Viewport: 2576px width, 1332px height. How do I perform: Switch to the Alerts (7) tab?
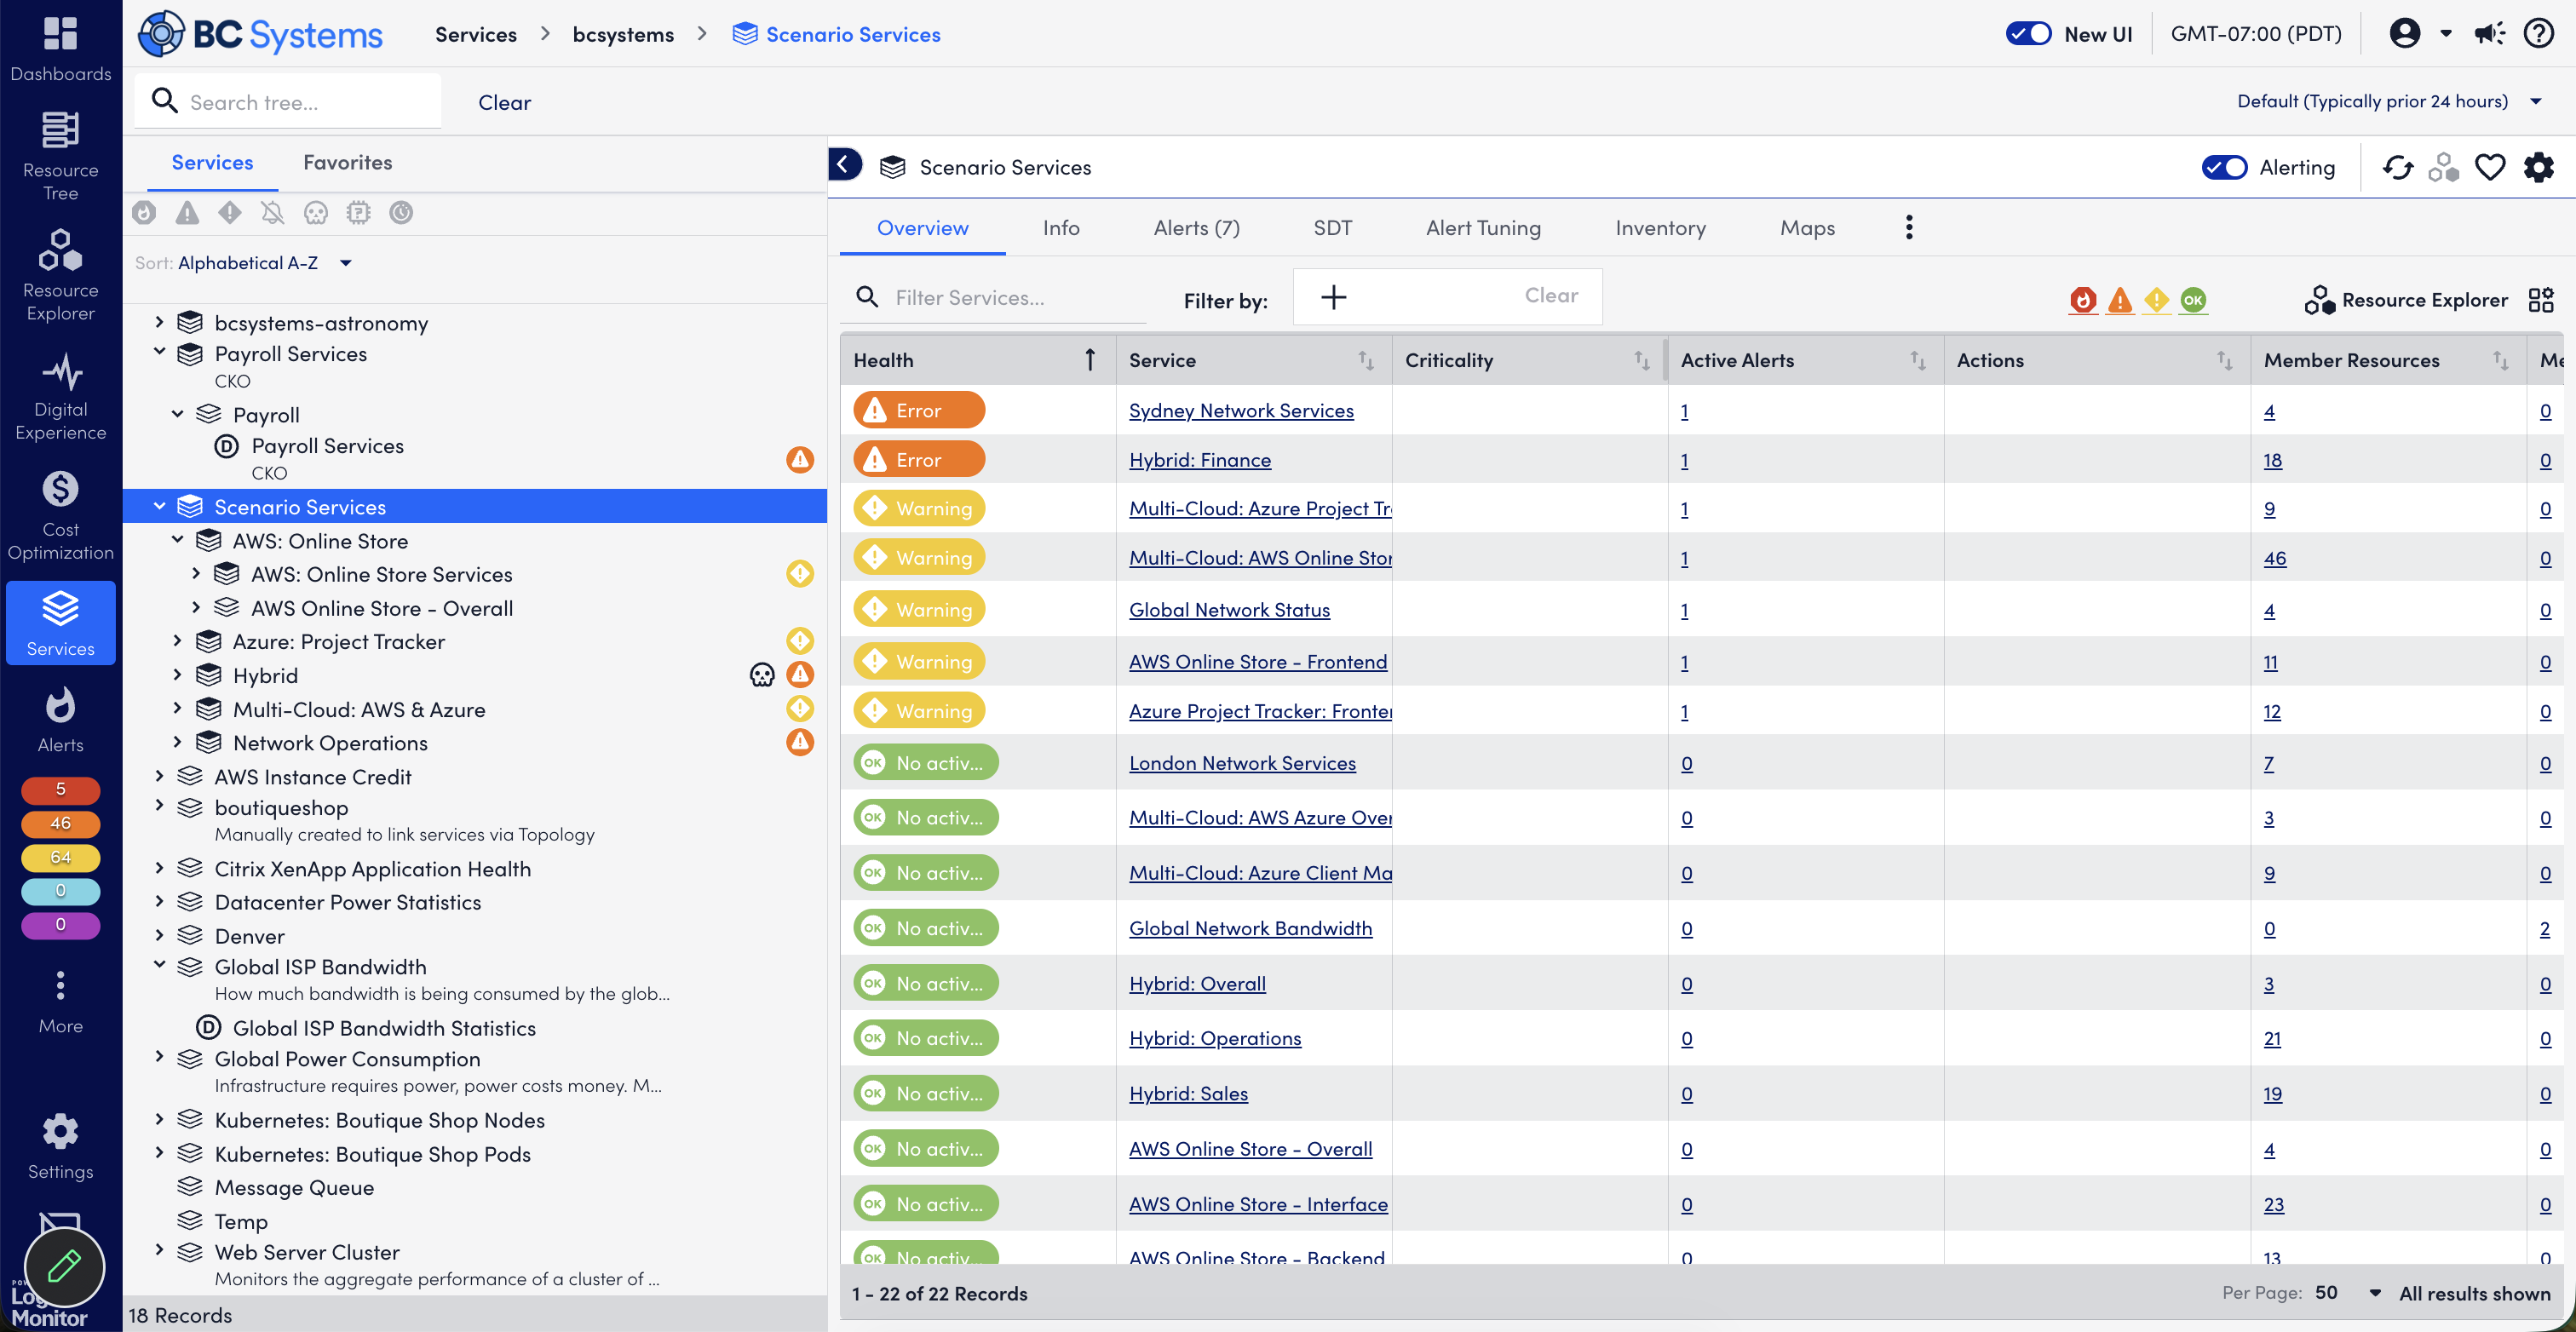click(1196, 228)
